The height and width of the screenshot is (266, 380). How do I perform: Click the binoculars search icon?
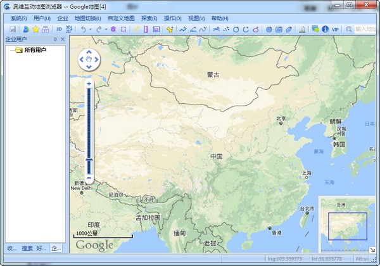point(46,29)
